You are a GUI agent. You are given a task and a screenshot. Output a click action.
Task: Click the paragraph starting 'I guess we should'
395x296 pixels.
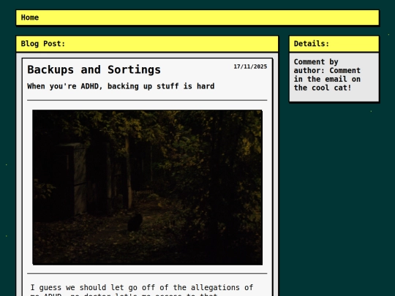click(142, 289)
